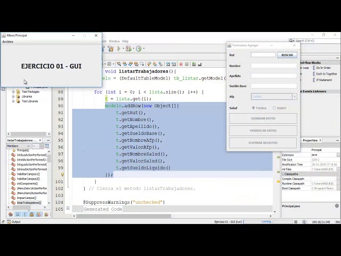Click Navigator view toggle icon beside dropdowns
Viewport: 341px width, 256px height.
(47, 146)
